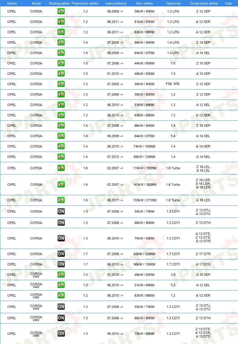238x344 pixels.
Task: Select the 'F08, W5L' body cell
Action: pos(173,84)
